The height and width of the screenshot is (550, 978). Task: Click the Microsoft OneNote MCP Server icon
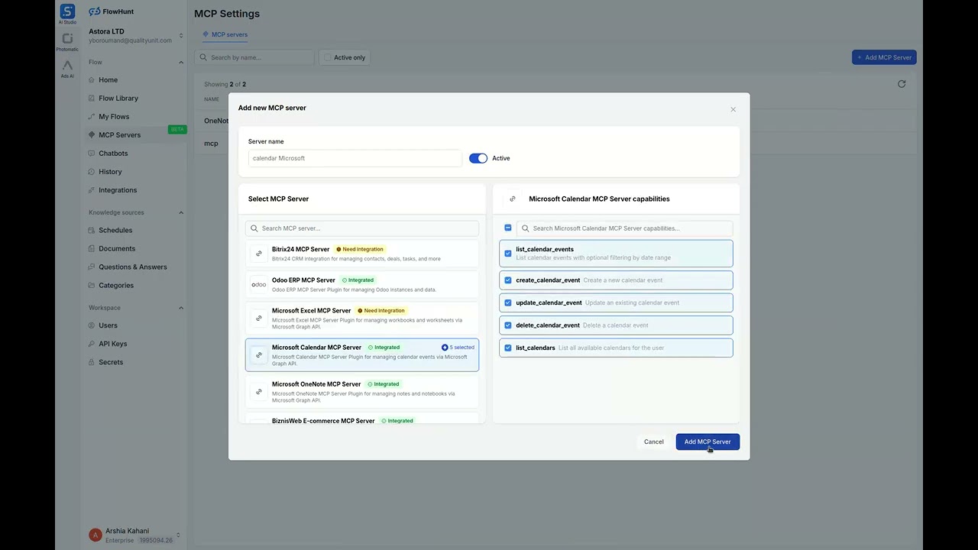point(259,391)
